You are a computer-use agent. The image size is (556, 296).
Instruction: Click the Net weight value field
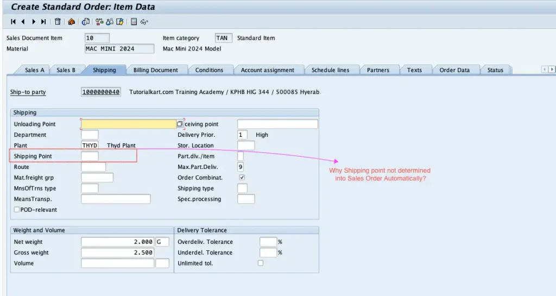click(118, 242)
